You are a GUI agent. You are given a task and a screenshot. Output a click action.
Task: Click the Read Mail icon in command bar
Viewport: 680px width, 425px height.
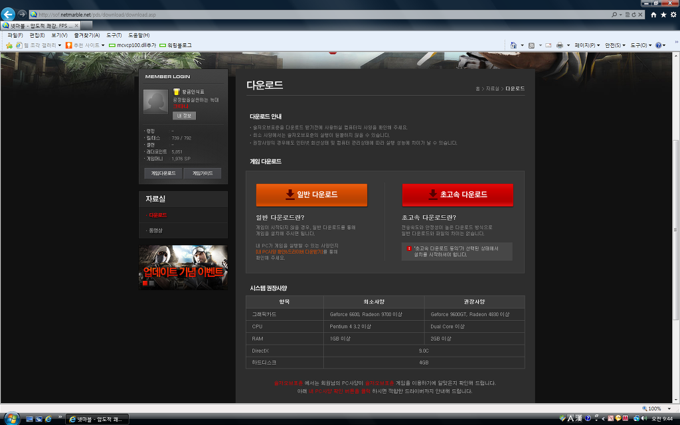[x=549, y=45]
